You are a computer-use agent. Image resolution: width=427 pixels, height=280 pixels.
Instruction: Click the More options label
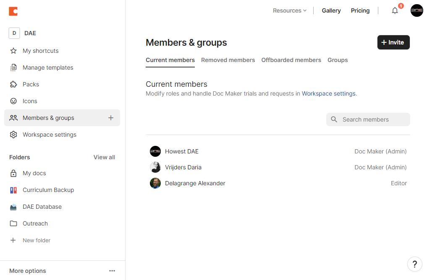click(28, 271)
